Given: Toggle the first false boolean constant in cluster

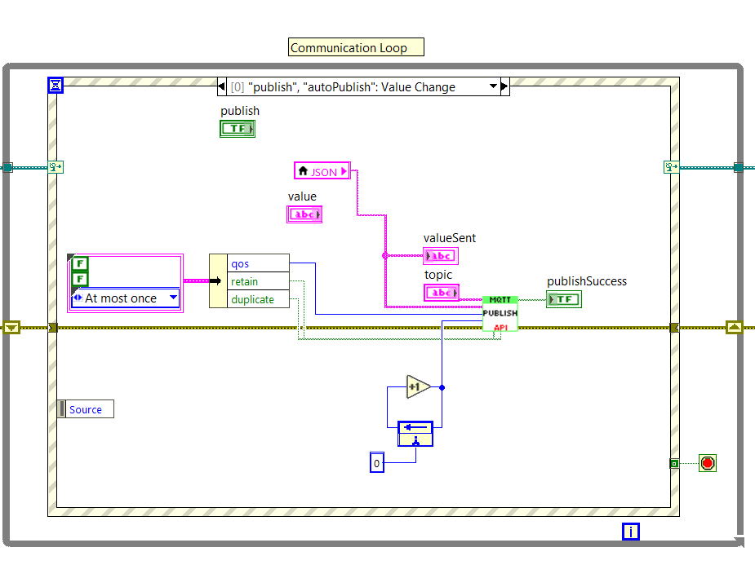Looking at the screenshot, I should tap(80, 263).
